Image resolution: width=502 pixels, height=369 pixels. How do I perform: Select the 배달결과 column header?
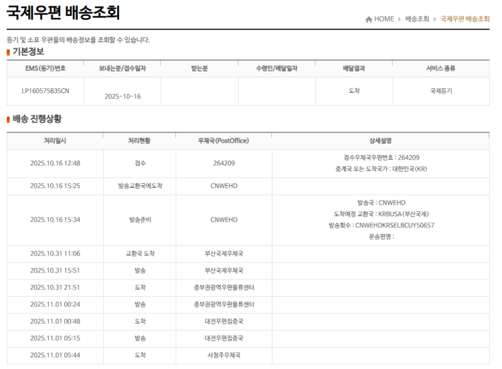354,68
